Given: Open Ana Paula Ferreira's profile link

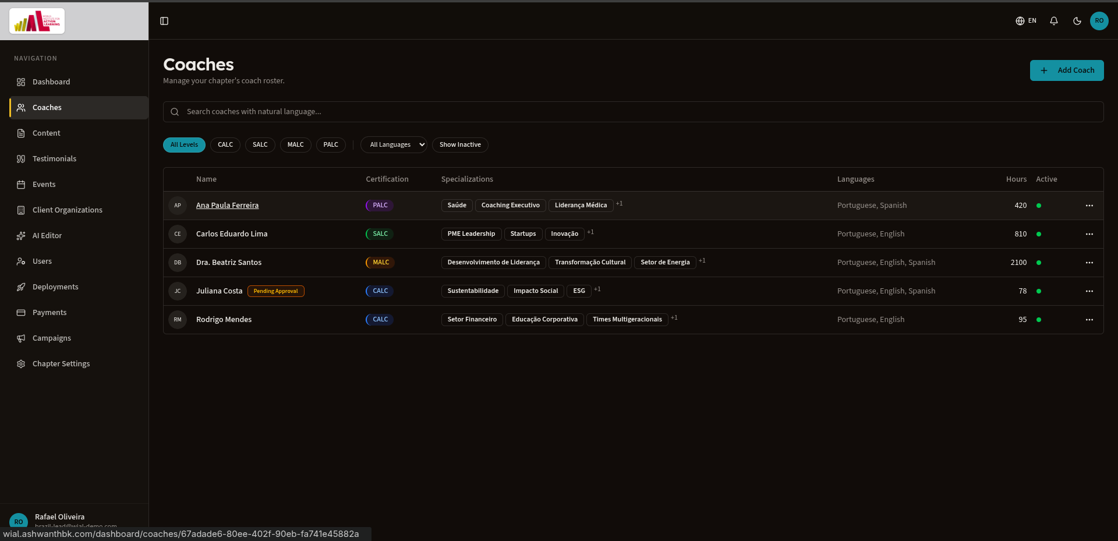Looking at the screenshot, I should pos(227,206).
